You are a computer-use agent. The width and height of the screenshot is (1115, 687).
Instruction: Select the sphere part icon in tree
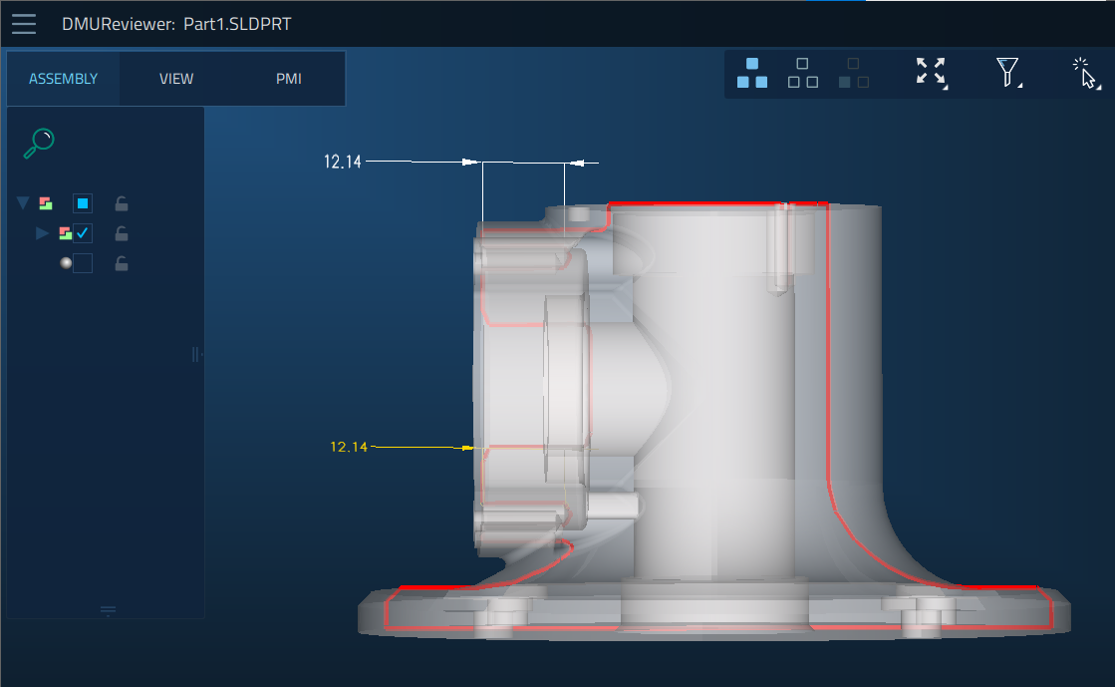pyautogui.click(x=66, y=263)
